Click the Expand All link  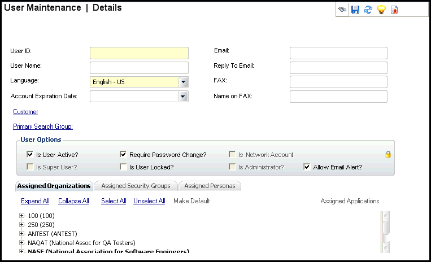tap(35, 201)
